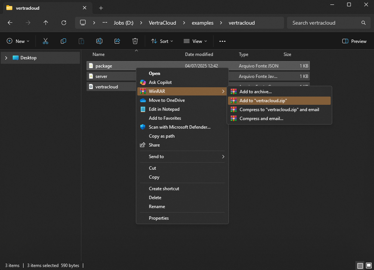This screenshot has width=374, height=270.
Task: Sort by Date modified column header
Action: pyautogui.click(x=199, y=54)
